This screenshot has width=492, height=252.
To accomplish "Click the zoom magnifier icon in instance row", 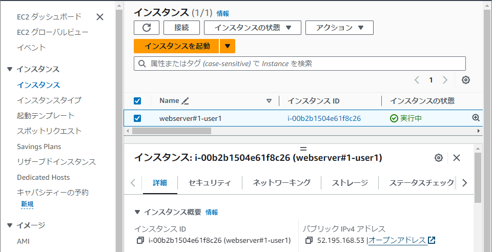I will pos(476,118).
